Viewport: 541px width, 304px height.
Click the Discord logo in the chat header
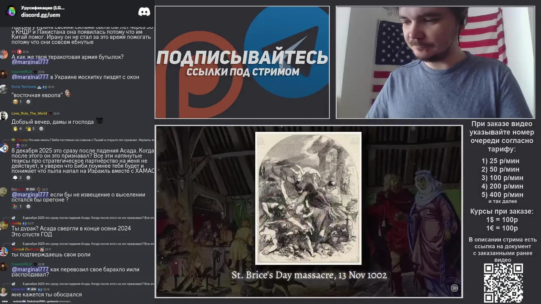(x=144, y=11)
